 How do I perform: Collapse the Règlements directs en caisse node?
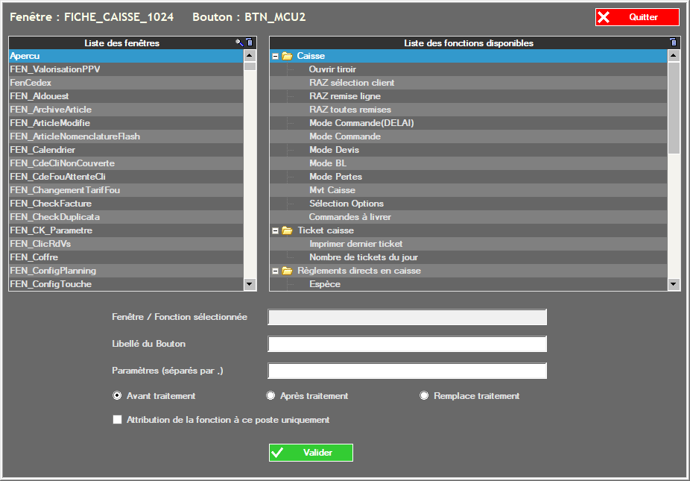276,271
